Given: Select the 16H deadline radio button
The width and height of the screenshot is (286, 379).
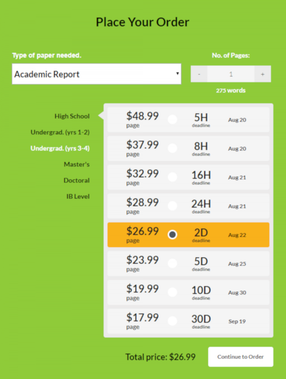Looking at the screenshot, I should coord(172,177).
